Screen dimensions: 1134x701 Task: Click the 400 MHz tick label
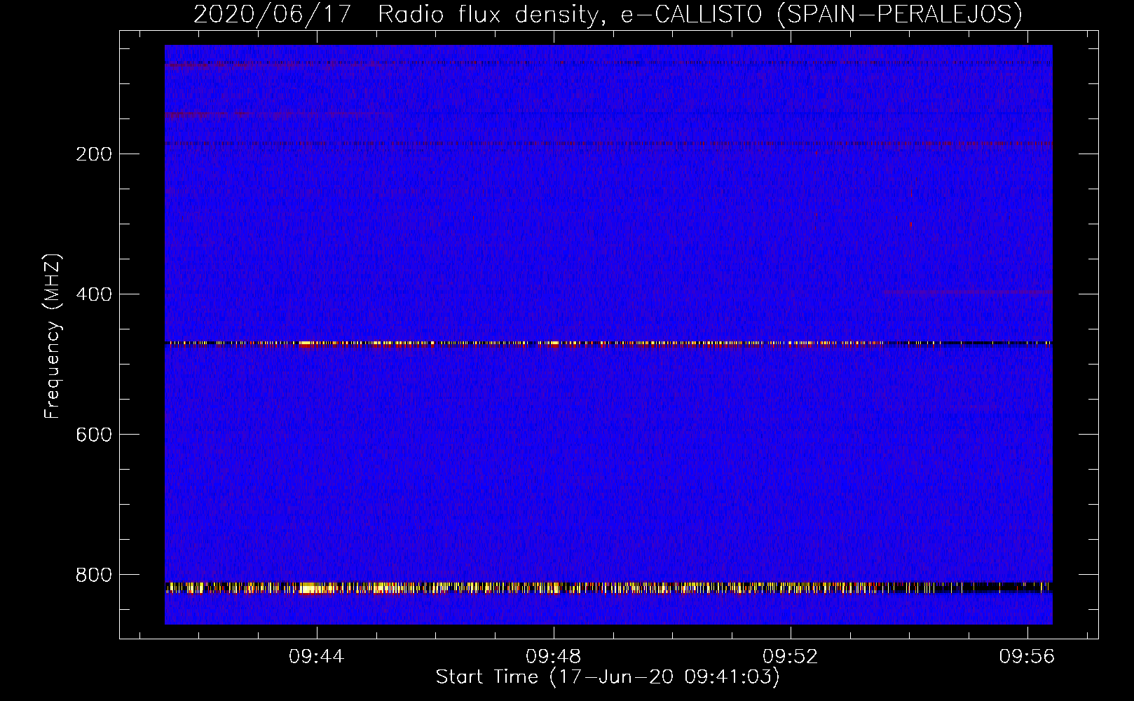point(94,294)
